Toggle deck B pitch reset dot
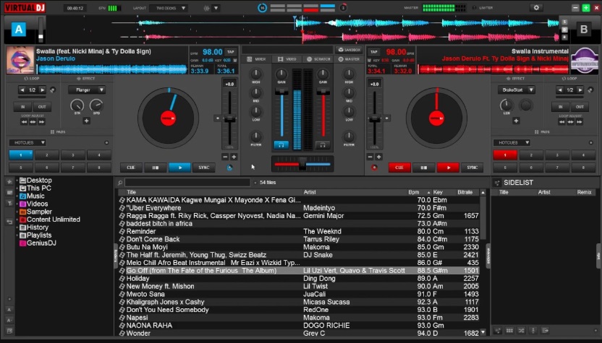Screen dimensions: 602x343 click(386, 118)
